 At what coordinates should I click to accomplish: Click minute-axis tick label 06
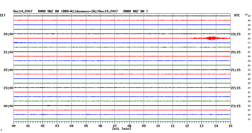pos(101,126)
